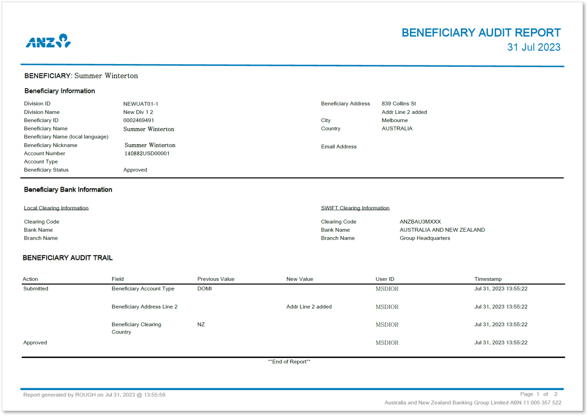Screen dimensions: 588x416
Task: Select the User ID MSDIOR entry
Action: pyautogui.click(x=386, y=289)
